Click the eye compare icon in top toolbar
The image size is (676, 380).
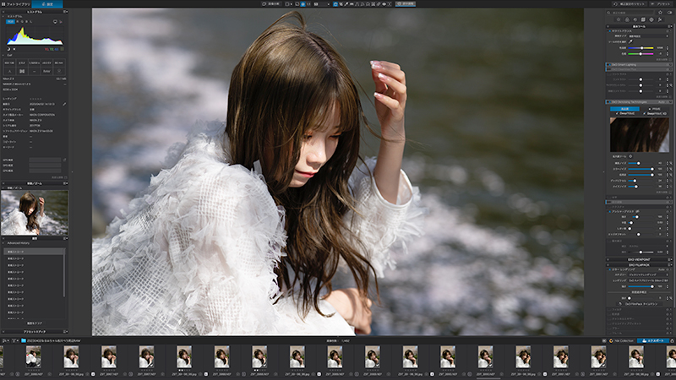pos(384,4)
